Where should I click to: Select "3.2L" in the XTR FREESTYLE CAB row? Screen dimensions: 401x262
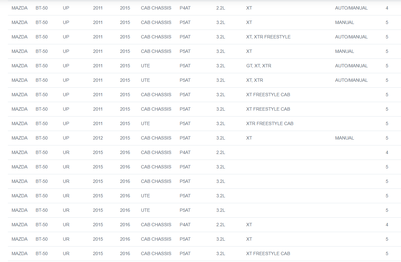(221, 123)
